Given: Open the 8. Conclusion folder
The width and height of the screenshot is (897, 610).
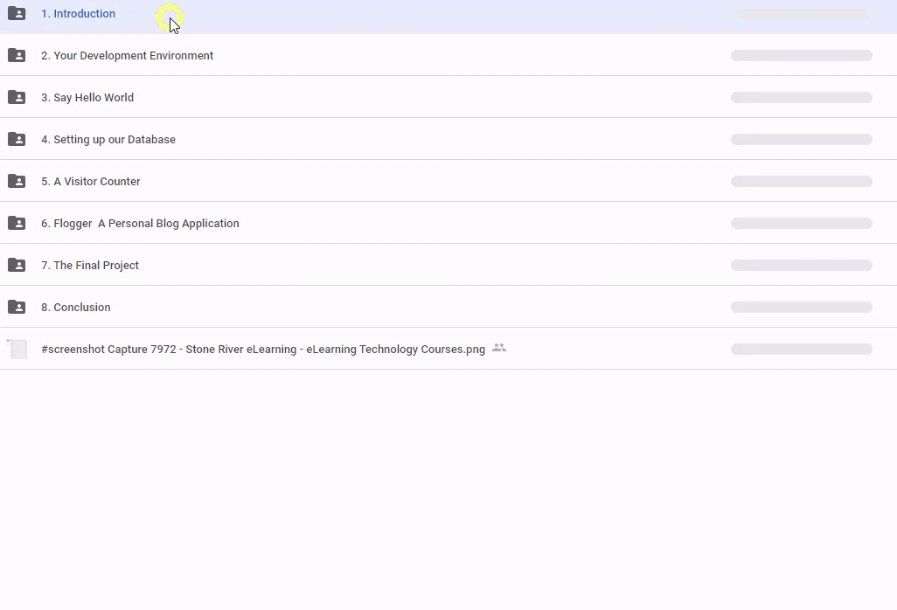Looking at the screenshot, I should 76,308.
